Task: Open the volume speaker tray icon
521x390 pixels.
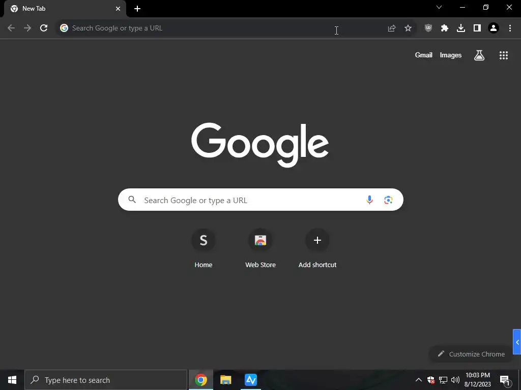Action: pyautogui.click(x=455, y=380)
